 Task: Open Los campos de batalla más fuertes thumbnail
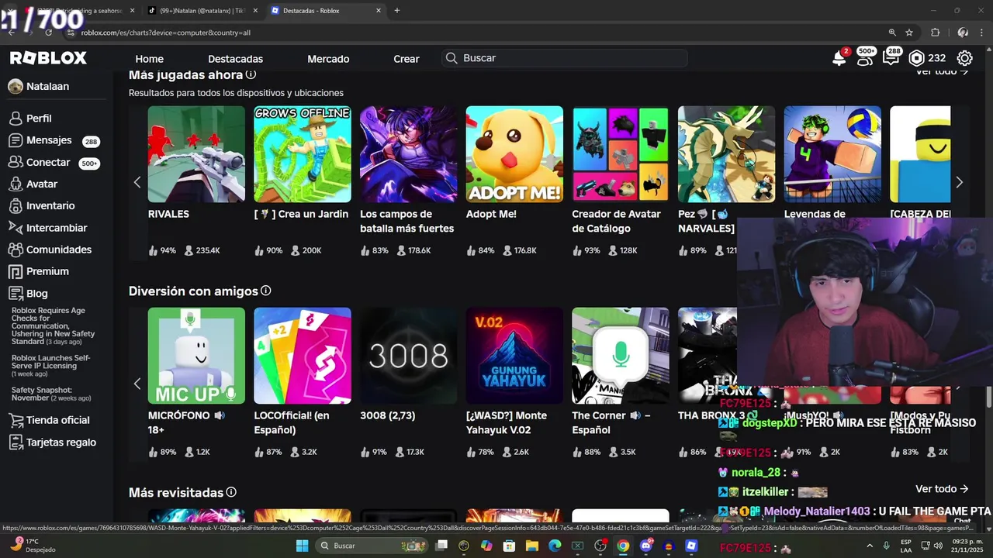(408, 154)
